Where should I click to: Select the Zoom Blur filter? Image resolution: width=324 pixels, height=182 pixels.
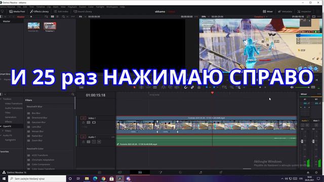(x=37, y=141)
